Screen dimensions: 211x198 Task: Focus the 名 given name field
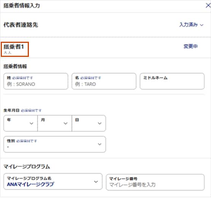point(104,81)
